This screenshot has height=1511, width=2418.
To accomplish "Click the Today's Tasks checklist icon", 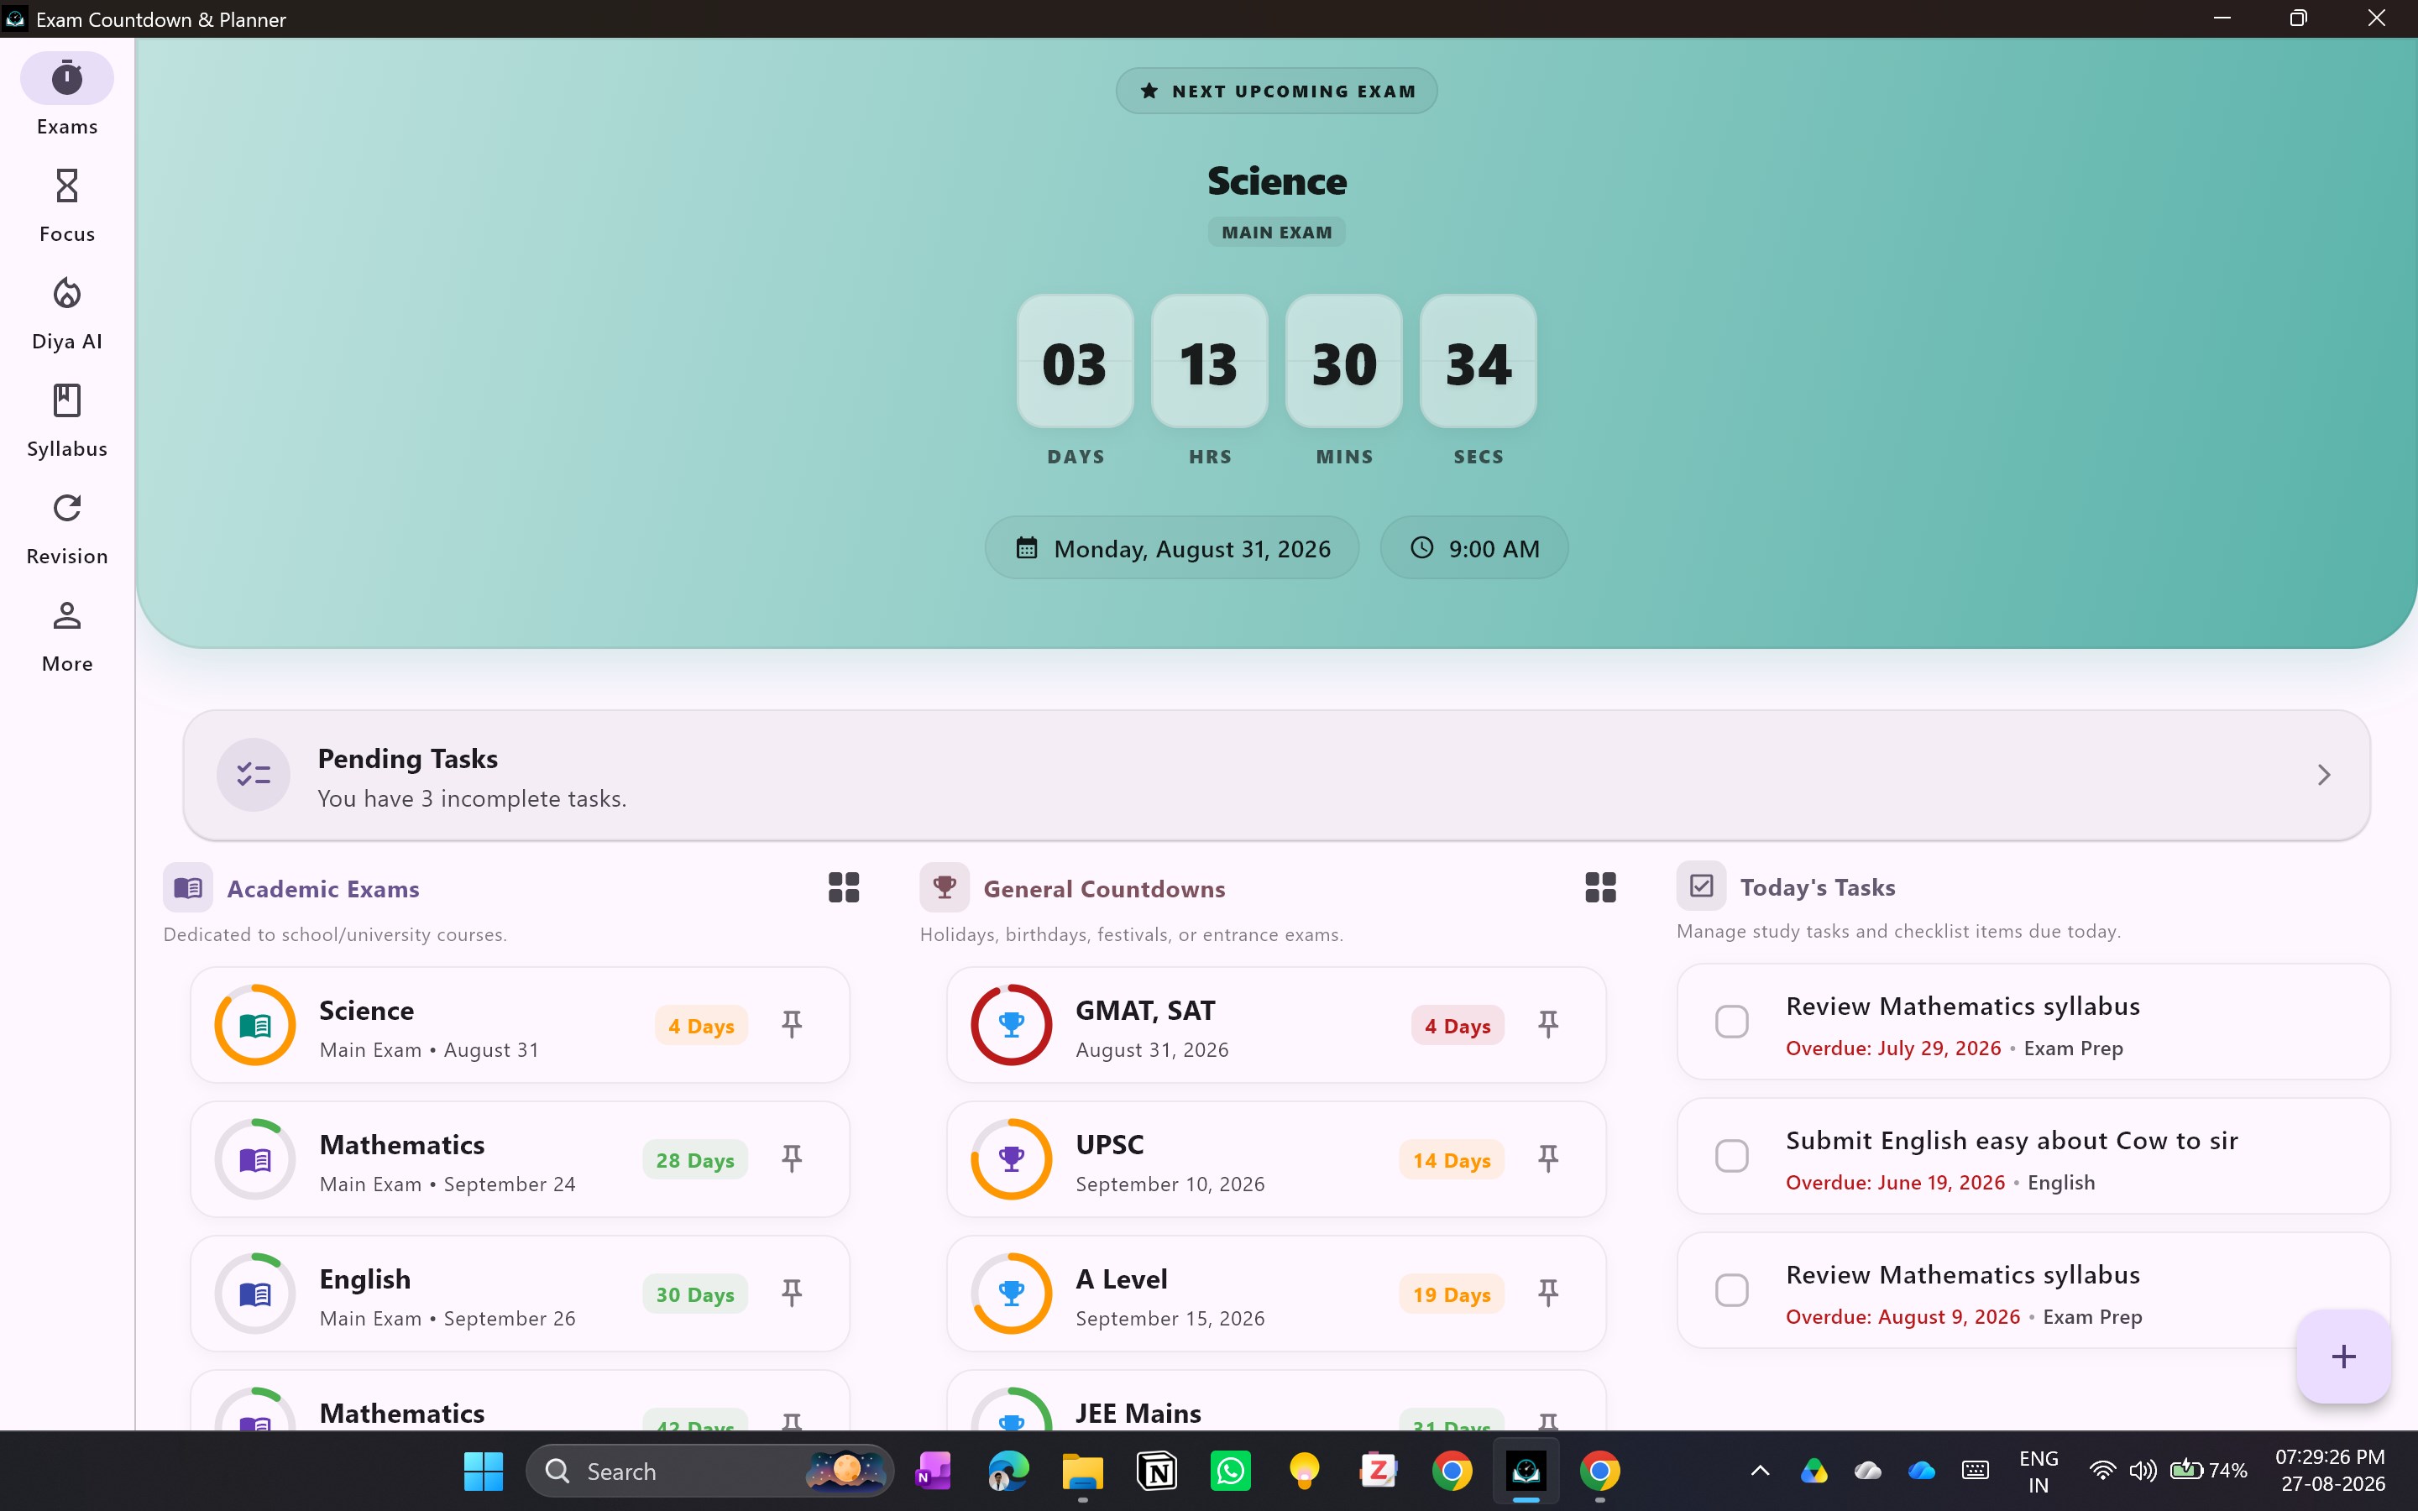I will click(1701, 886).
